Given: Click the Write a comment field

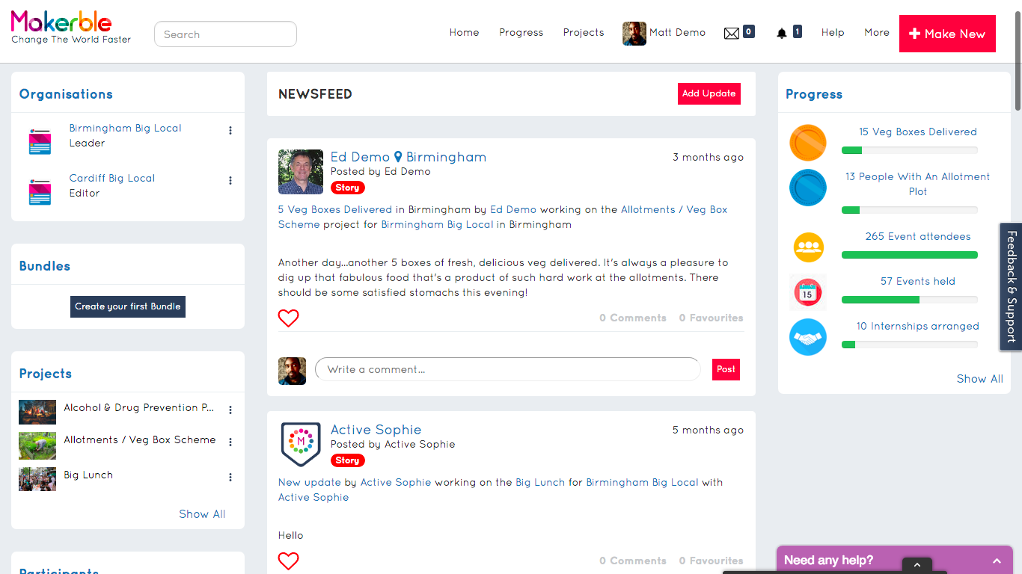Looking at the screenshot, I should (x=508, y=369).
